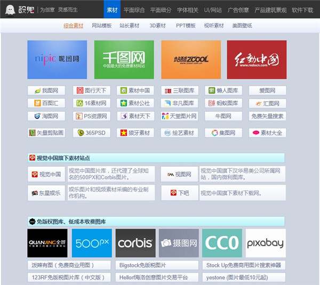Click the 非凡图库 blue icon
The width and height of the screenshot is (320, 285).
pos(167,103)
